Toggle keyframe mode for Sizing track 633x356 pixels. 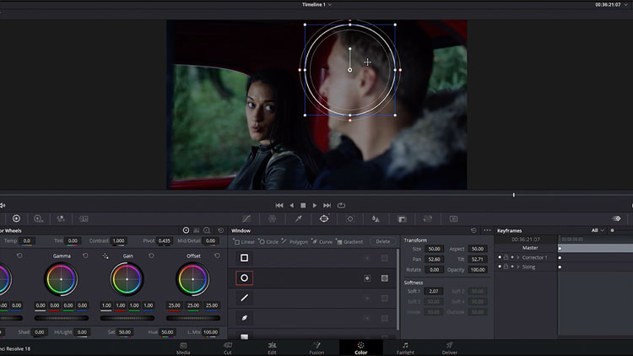pyautogui.click(x=512, y=267)
